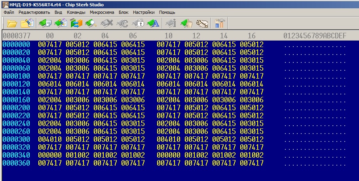Open the Помощь menu
Screen dimensions: 359x181
pyautogui.click(x=167, y=12)
